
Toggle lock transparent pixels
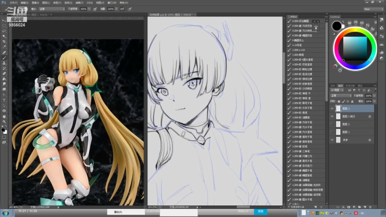point(339,102)
